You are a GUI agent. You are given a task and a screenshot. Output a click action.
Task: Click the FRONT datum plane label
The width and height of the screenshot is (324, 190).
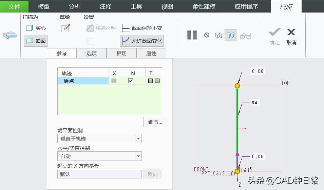point(201,169)
